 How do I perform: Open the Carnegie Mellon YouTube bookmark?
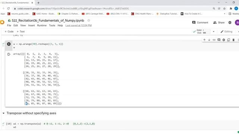tap(93, 14)
